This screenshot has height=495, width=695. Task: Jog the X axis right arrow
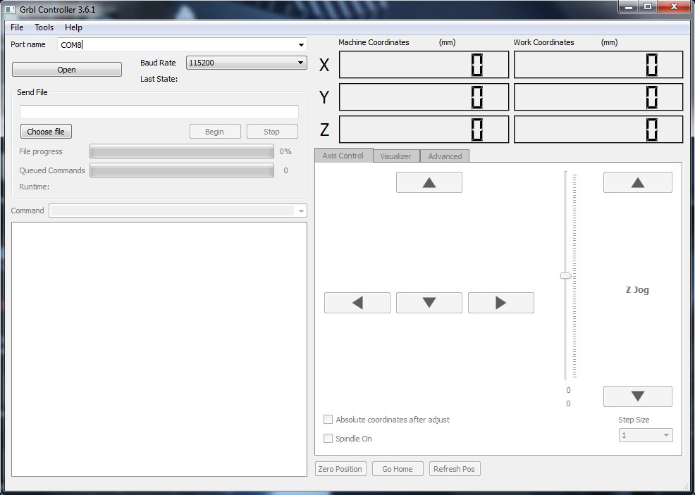tap(500, 302)
